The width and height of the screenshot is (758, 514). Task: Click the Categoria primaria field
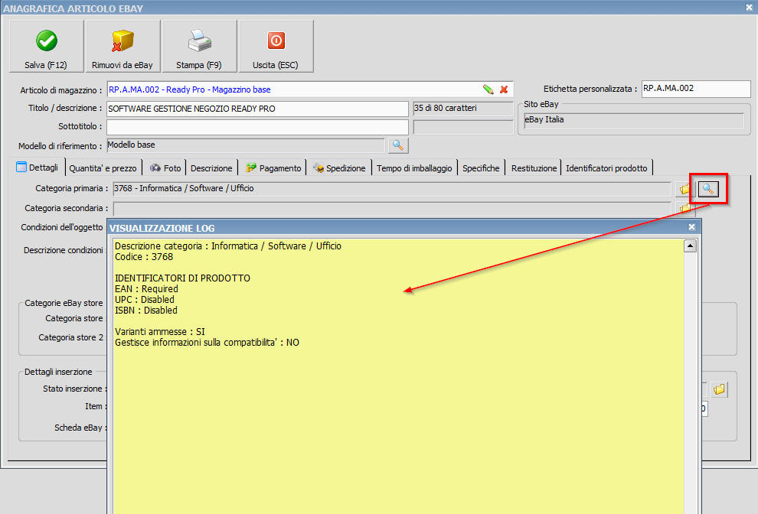tap(392, 189)
